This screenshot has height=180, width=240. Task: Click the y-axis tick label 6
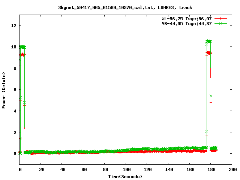(x=15, y=90)
